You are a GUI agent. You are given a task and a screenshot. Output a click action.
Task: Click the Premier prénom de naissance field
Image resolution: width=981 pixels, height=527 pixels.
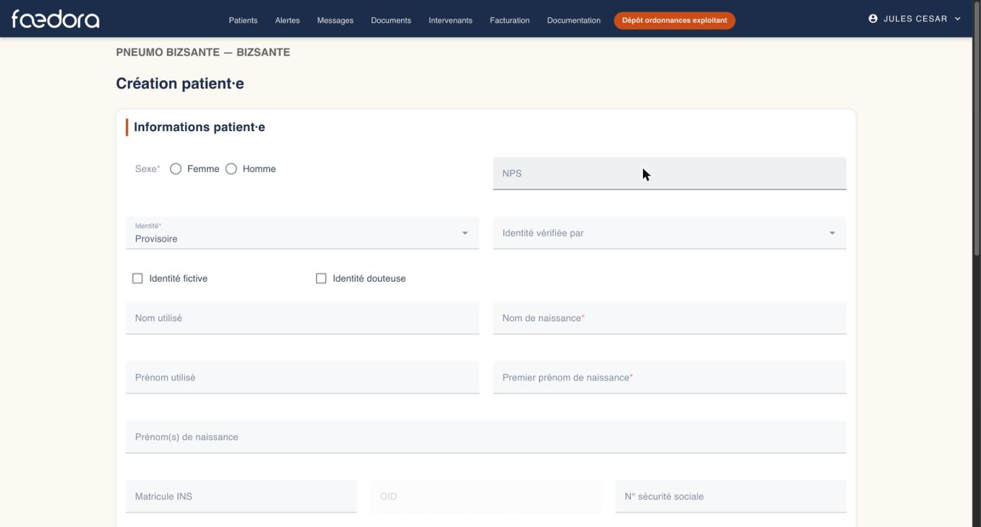coord(670,378)
